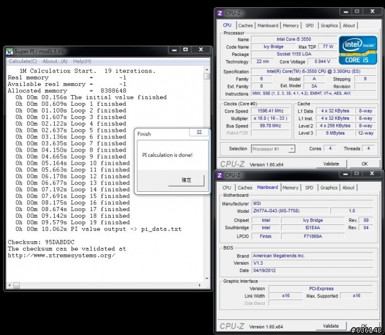Viewport: 385px width, 335px height.
Task: Click the Max TDP 77 W value
Action: point(328,47)
